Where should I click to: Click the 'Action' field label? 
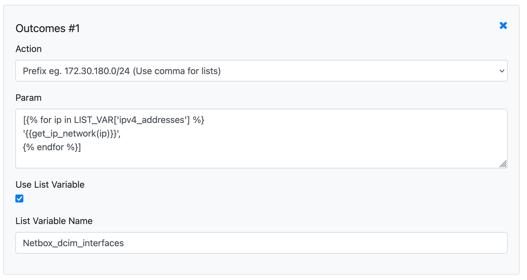(x=28, y=49)
